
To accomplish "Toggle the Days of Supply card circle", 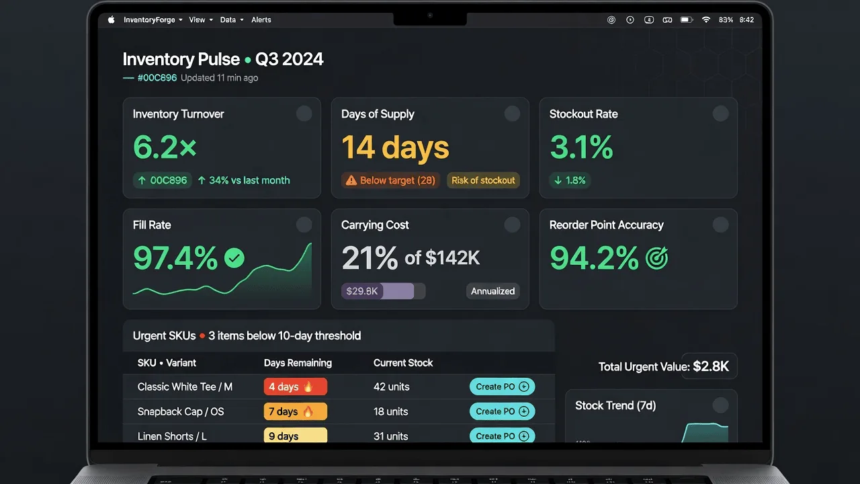I will (x=513, y=114).
